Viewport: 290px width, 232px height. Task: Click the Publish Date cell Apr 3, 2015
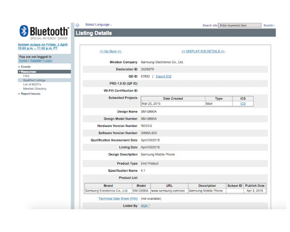[x=255, y=191]
